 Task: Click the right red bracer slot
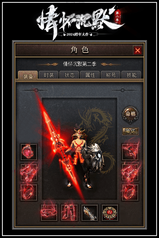[130, 172]
